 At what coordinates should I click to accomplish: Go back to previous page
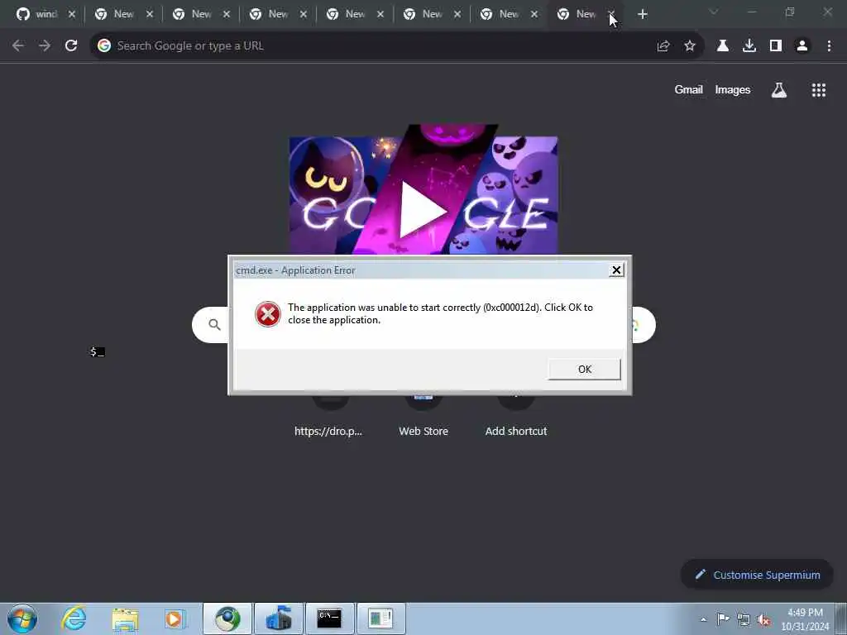point(18,46)
